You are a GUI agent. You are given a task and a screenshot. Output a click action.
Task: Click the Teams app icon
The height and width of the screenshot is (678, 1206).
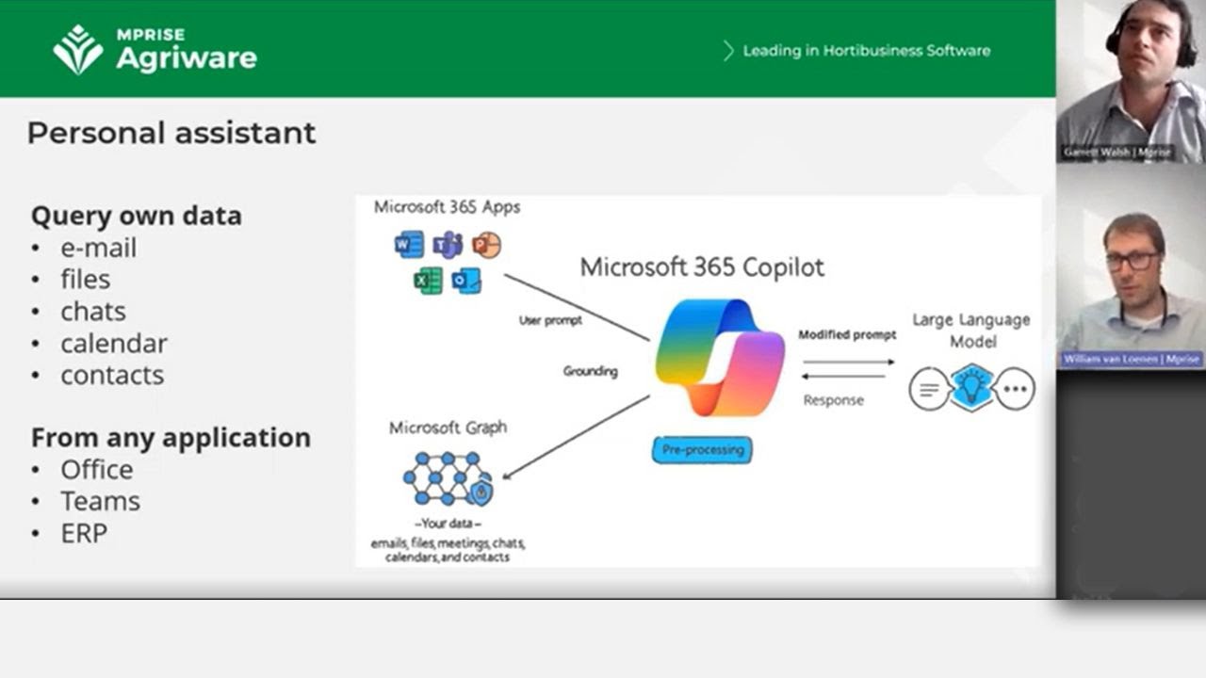click(448, 245)
